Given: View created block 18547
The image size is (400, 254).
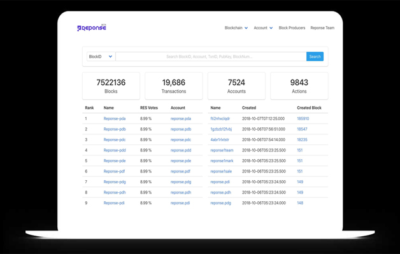Looking at the screenshot, I should 302,129.
